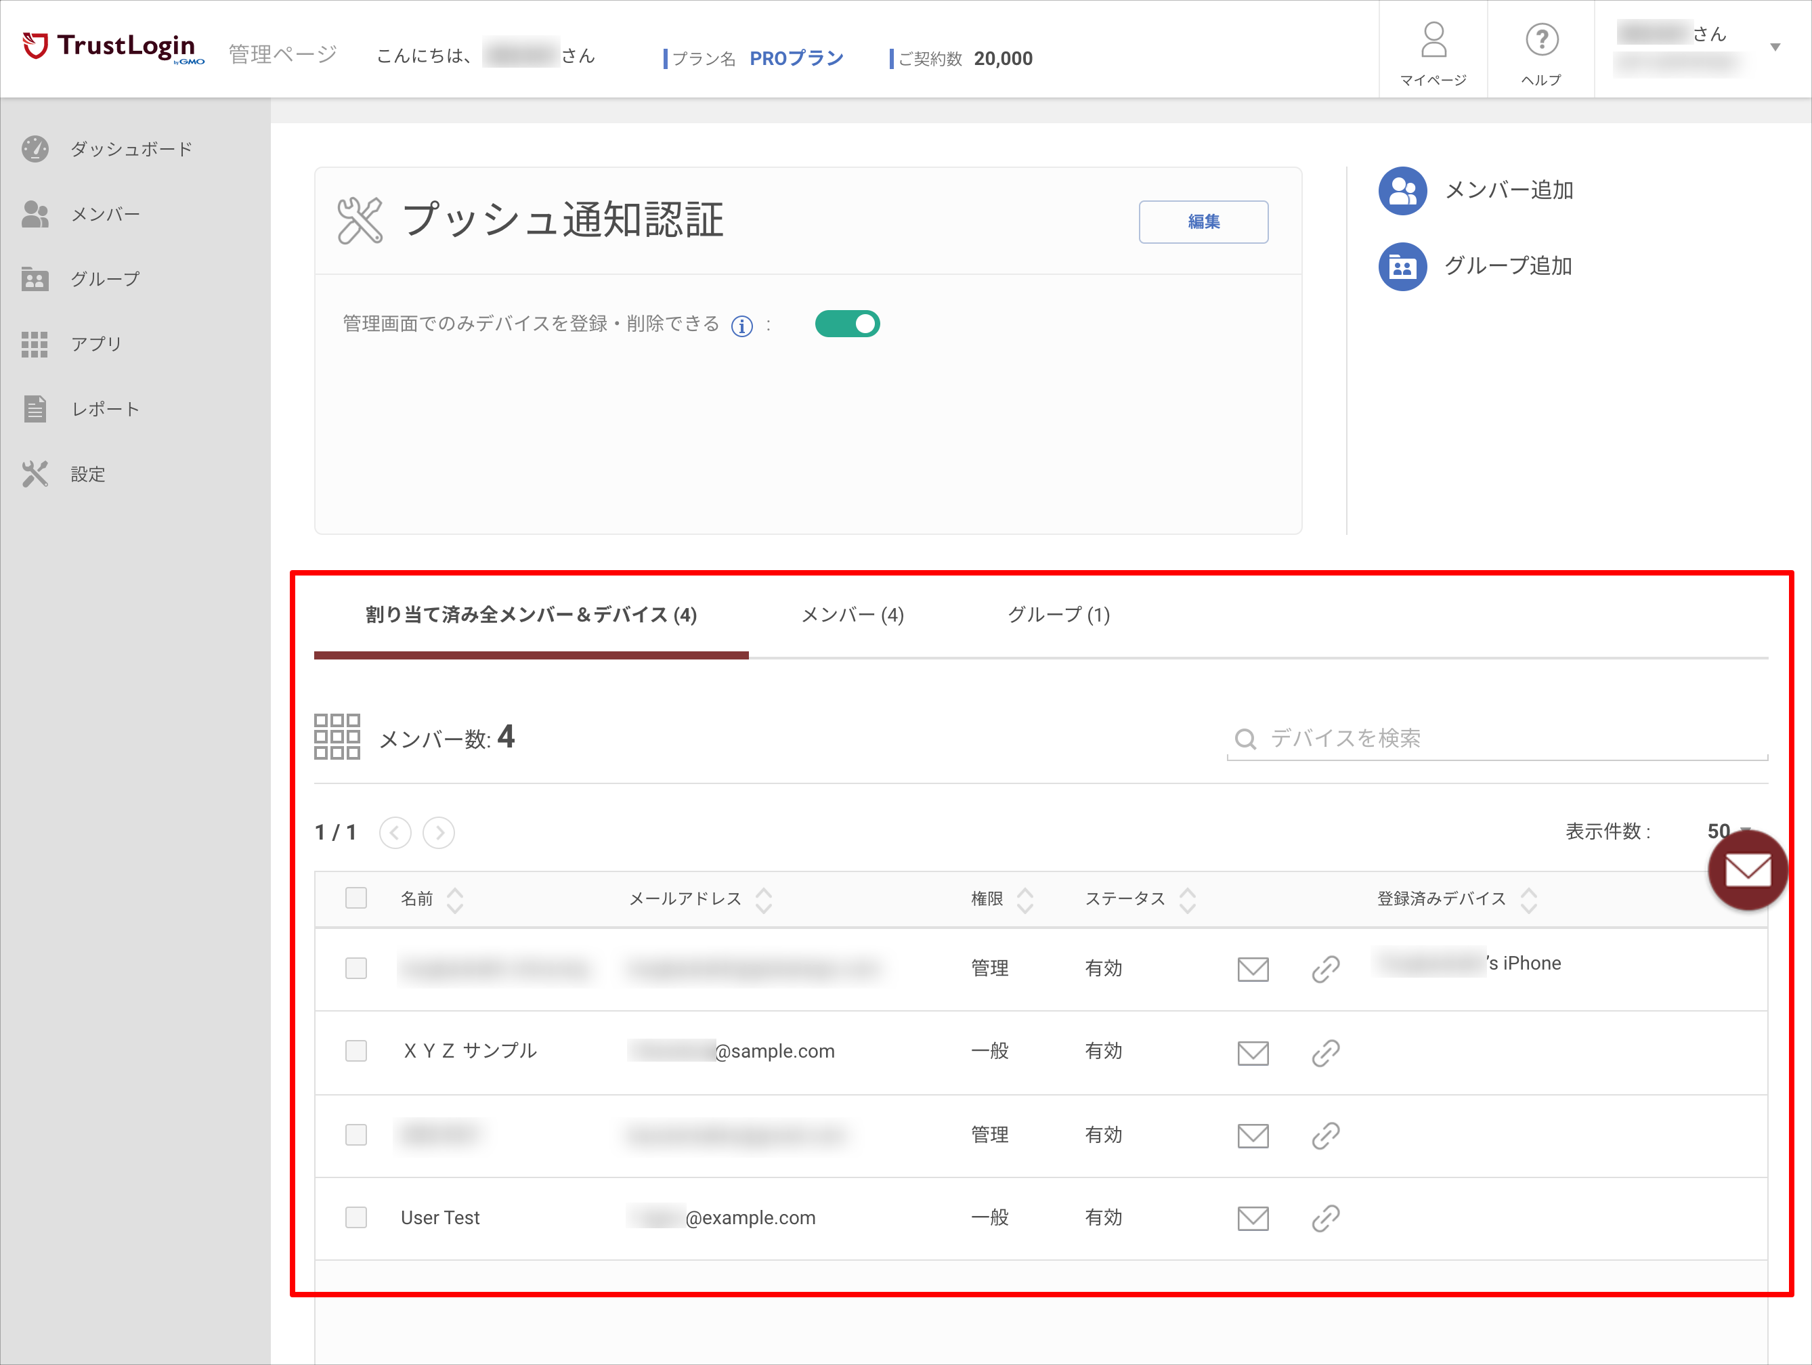The height and width of the screenshot is (1365, 1812).
Task: Click 一般 role in User Test row
Action: (x=989, y=1218)
